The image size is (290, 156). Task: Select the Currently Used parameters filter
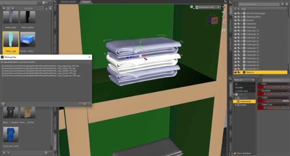pyautogui.click(x=244, y=91)
